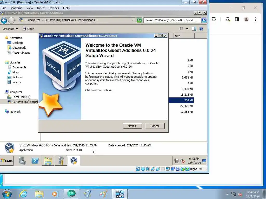Select the highlighted 264 KB file row
Viewport: 266px width, 199px height.
pyautogui.click(x=181, y=100)
